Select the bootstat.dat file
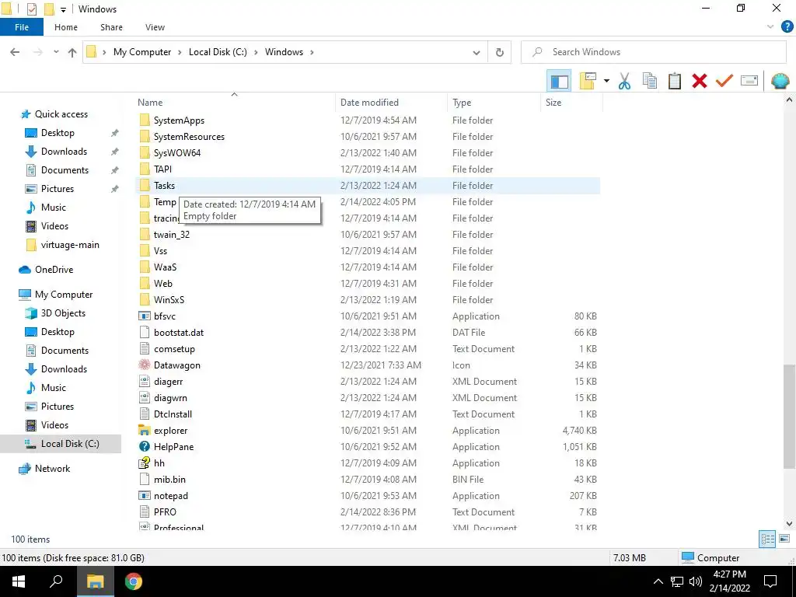796x597 pixels. coord(178,333)
